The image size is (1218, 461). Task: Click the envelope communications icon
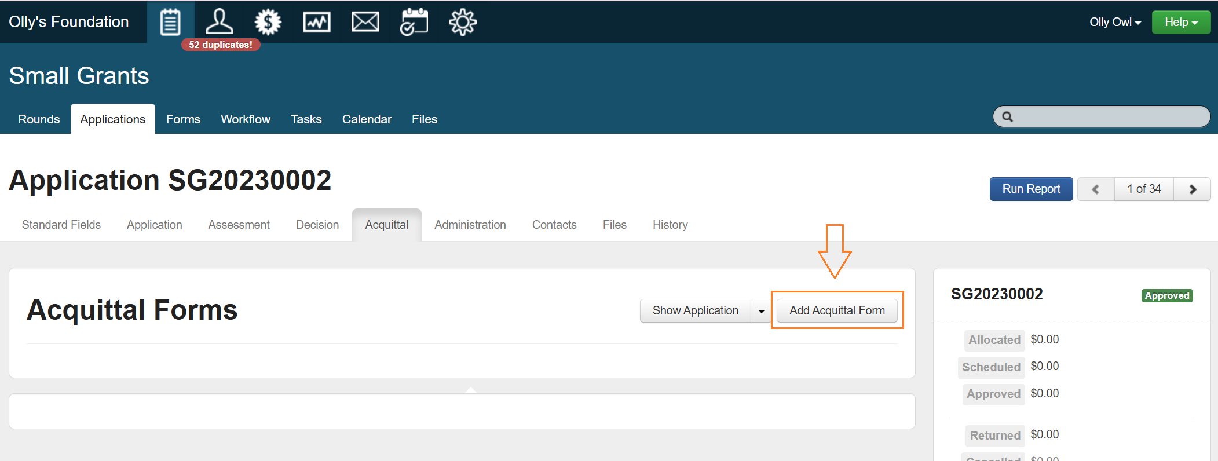[x=365, y=22]
